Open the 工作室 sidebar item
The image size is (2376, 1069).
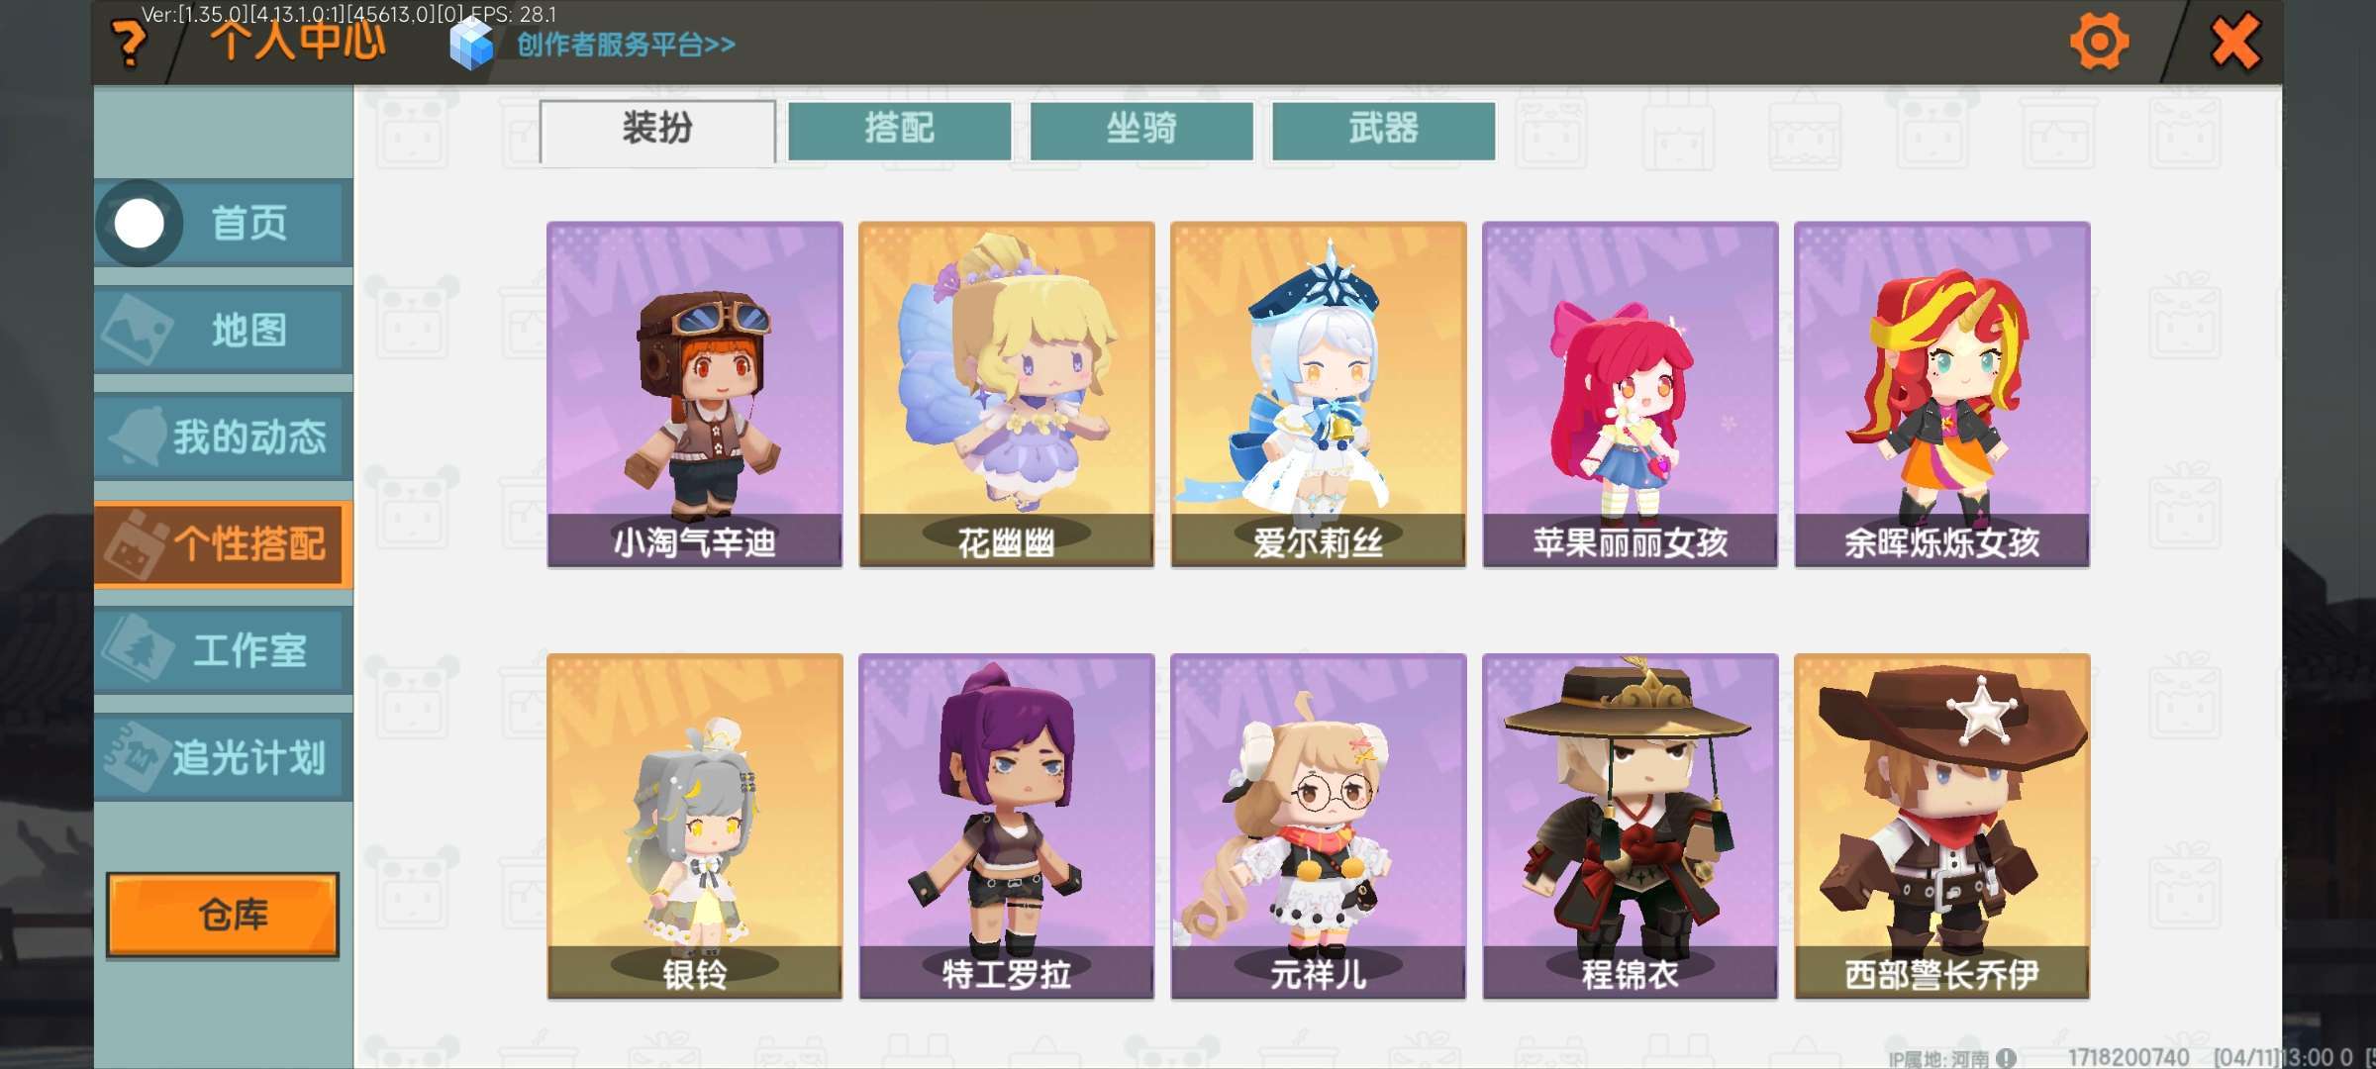tap(224, 651)
